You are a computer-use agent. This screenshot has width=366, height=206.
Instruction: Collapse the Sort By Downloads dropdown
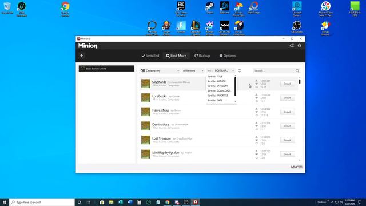click(x=220, y=70)
